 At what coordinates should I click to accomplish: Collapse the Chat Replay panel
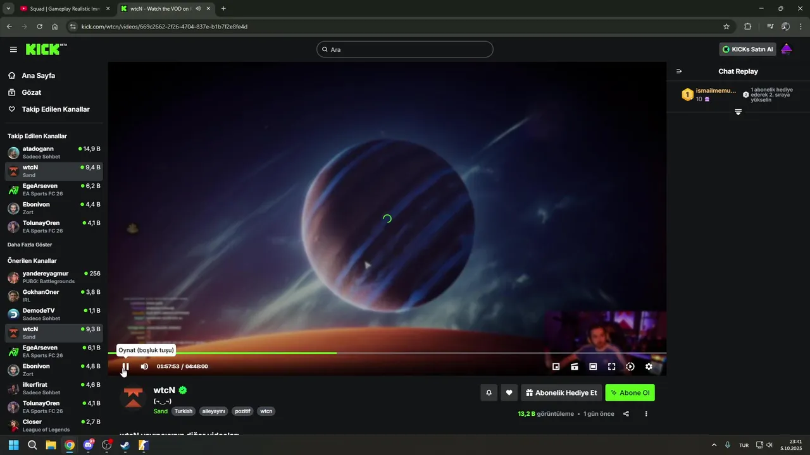pos(679,71)
